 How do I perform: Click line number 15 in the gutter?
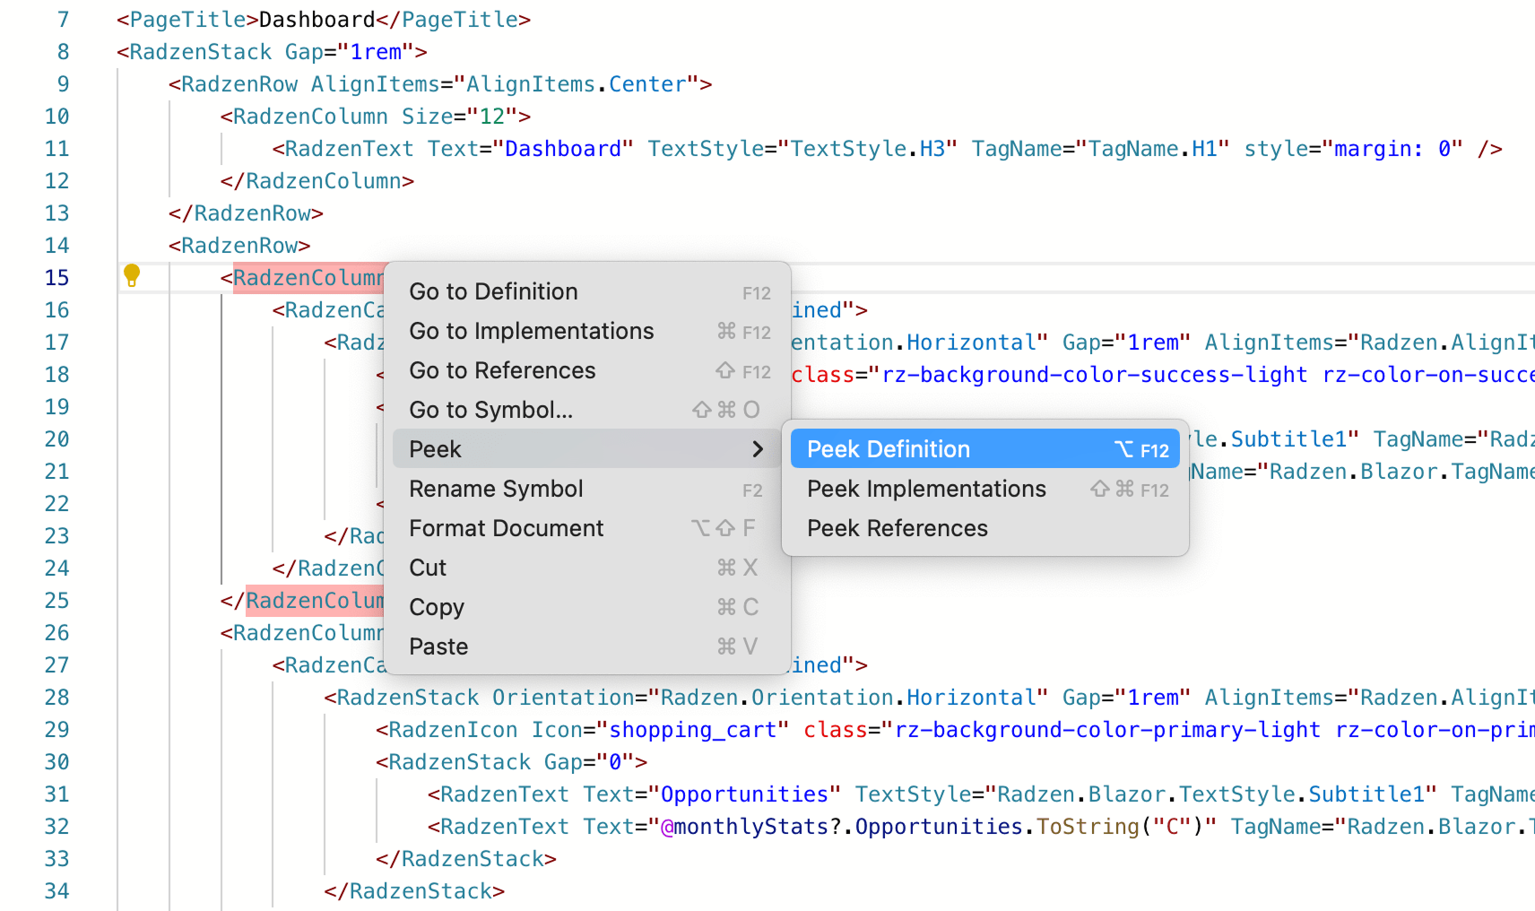(56, 277)
